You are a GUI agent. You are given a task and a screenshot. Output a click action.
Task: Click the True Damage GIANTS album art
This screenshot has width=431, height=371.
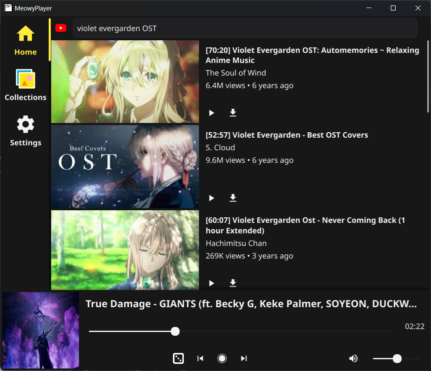tap(41, 330)
